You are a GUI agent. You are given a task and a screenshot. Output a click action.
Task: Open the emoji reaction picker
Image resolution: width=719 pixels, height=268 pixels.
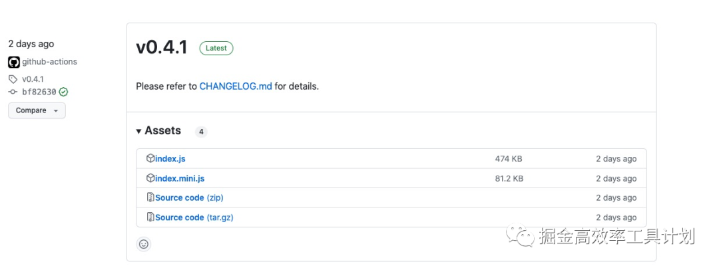coord(144,244)
